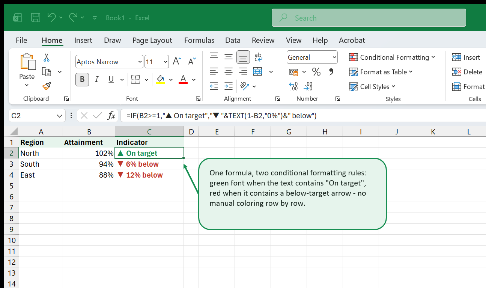Click the Insert Function fx icon
Screen dimensions: 486x288
click(111, 116)
